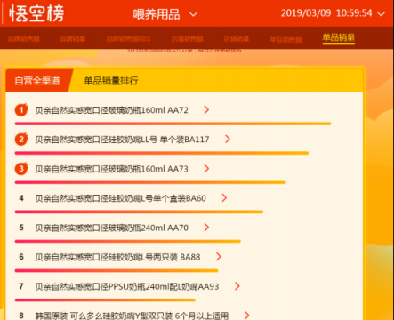The image size is (394, 320).
Task: Click the sales bar under AA73
Action: [150, 182]
